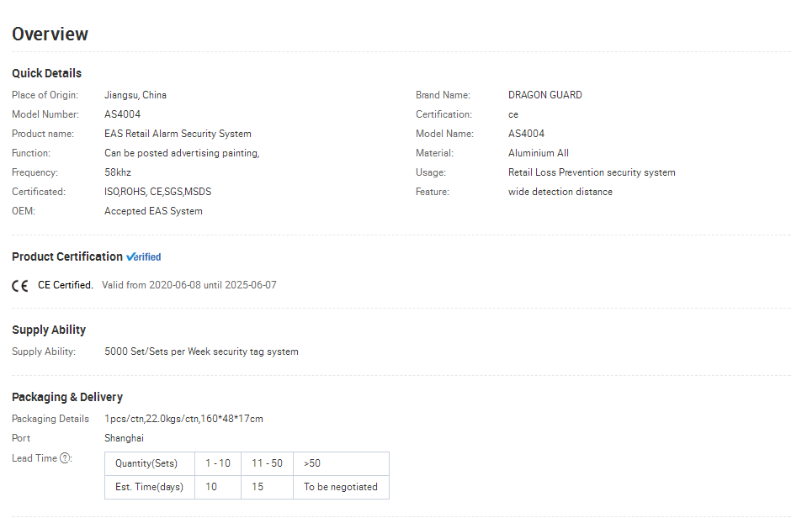The width and height of the screenshot is (802, 518).
Task: Click the 'Est. Time(days)' table cell
Action: click(149, 488)
